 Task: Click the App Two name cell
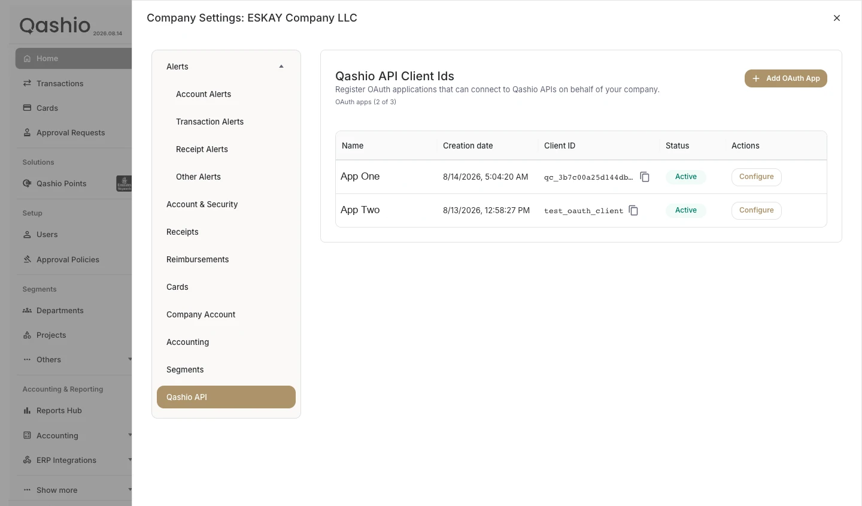(x=360, y=210)
